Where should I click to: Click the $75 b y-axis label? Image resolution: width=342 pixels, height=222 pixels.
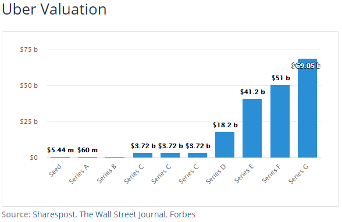tap(29, 49)
